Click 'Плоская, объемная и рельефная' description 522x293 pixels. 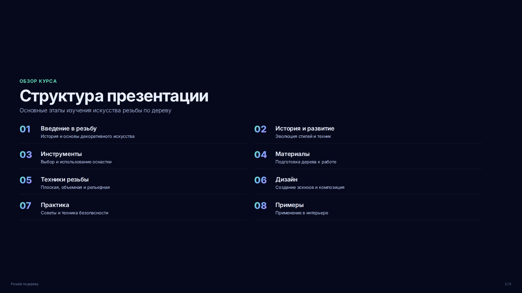75,187
